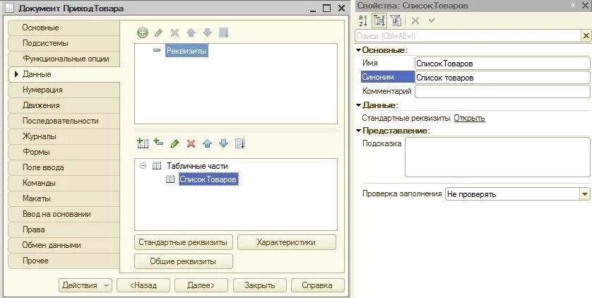Viewport: 592px width, 298px height.
Task: Click the gray sort list icon above Реквизиты
Action: click(x=223, y=32)
